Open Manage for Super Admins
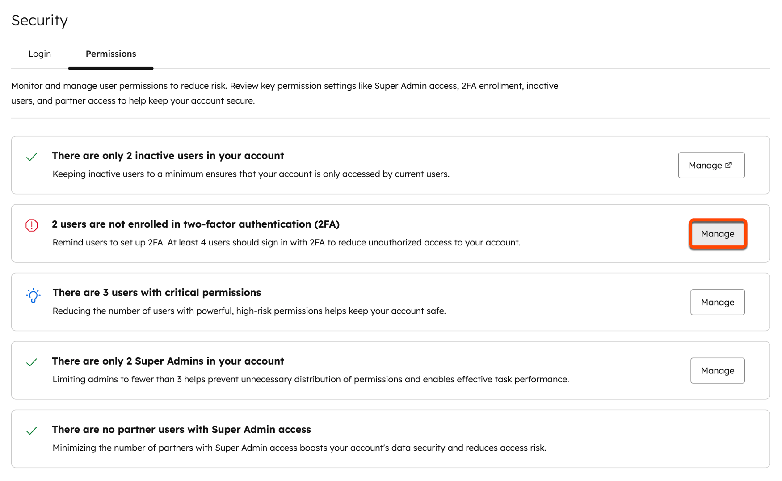This screenshot has height=481, width=782. [x=717, y=370]
